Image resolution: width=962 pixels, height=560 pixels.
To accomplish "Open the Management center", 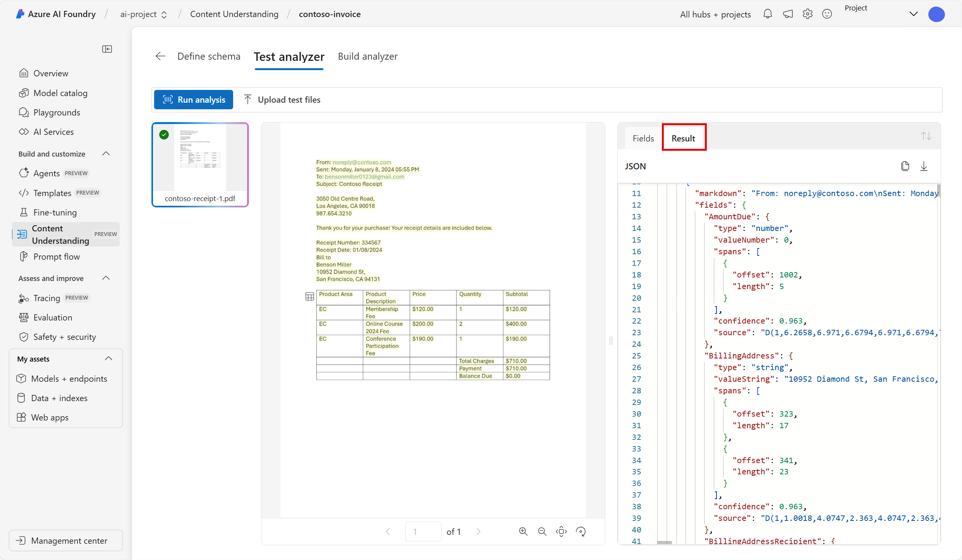I will pyautogui.click(x=65, y=541).
